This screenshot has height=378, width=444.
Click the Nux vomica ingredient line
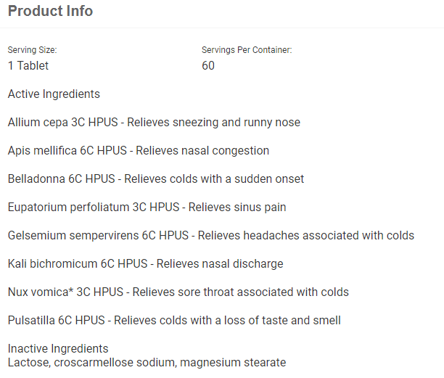178,292
